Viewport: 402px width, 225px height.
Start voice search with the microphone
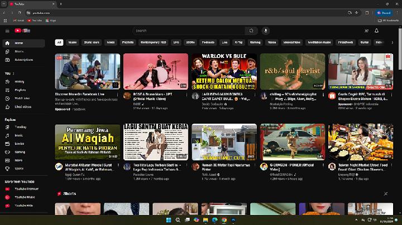point(265,31)
